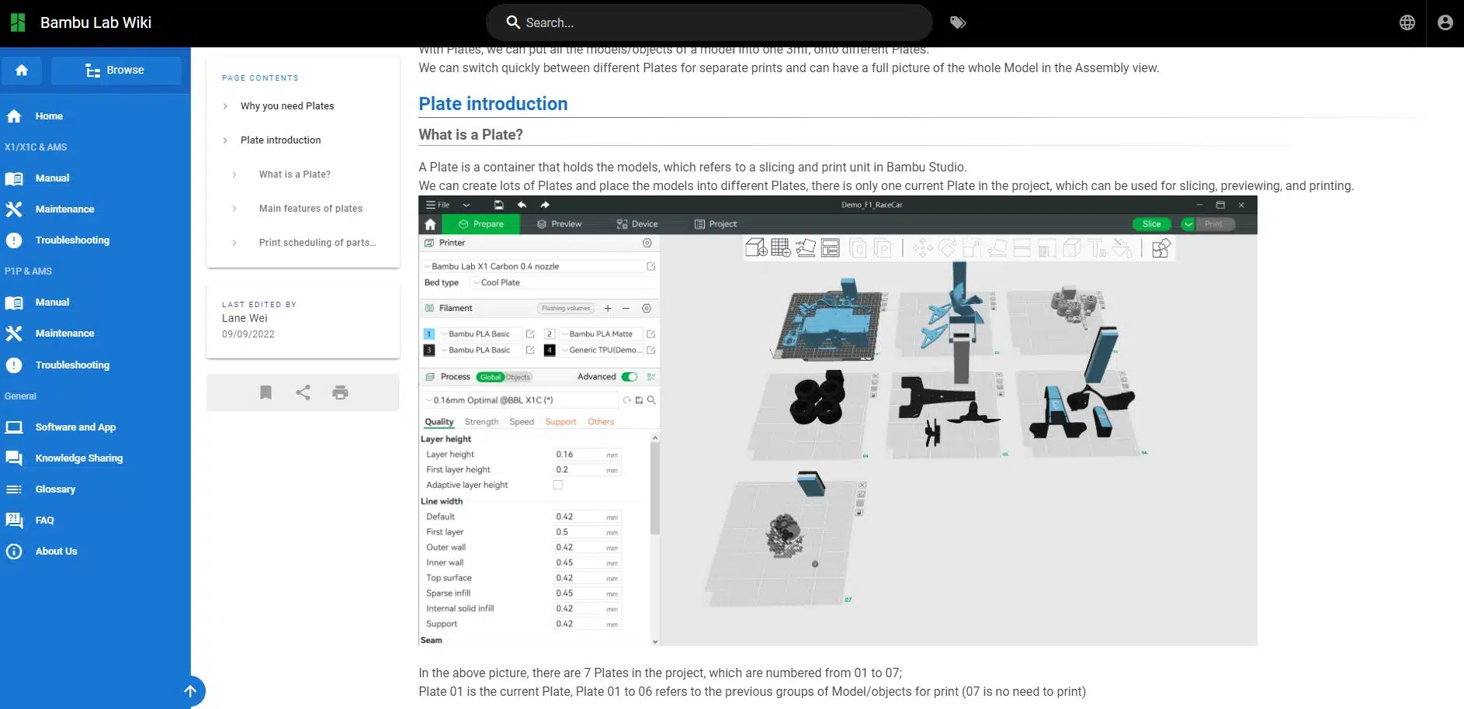Click the green Slice button
Image resolution: width=1464 pixels, height=709 pixels.
pyautogui.click(x=1152, y=224)
